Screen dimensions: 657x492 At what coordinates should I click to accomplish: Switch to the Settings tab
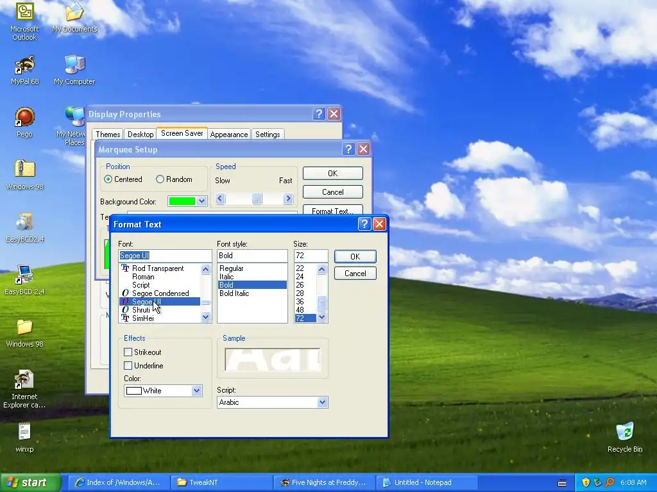[268, 135]
